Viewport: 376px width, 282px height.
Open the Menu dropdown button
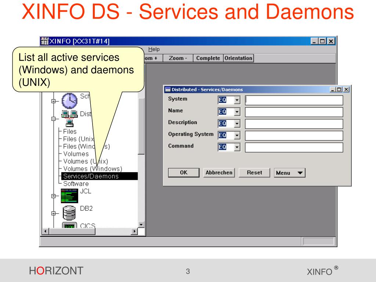coord(289,173)
